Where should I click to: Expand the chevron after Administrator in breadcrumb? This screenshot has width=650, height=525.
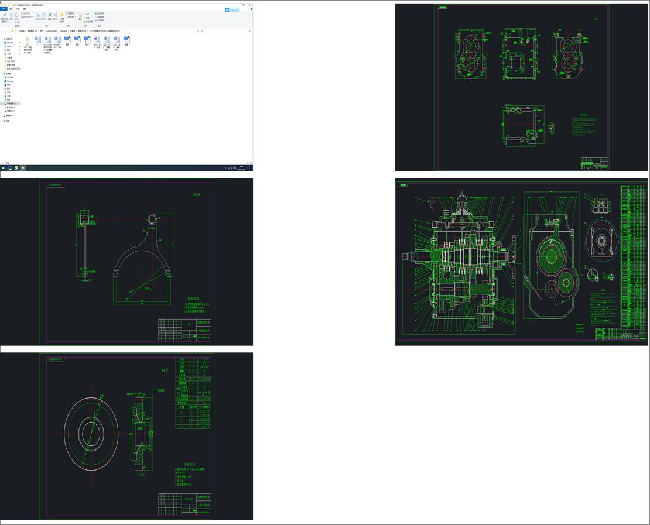[59, 31]
